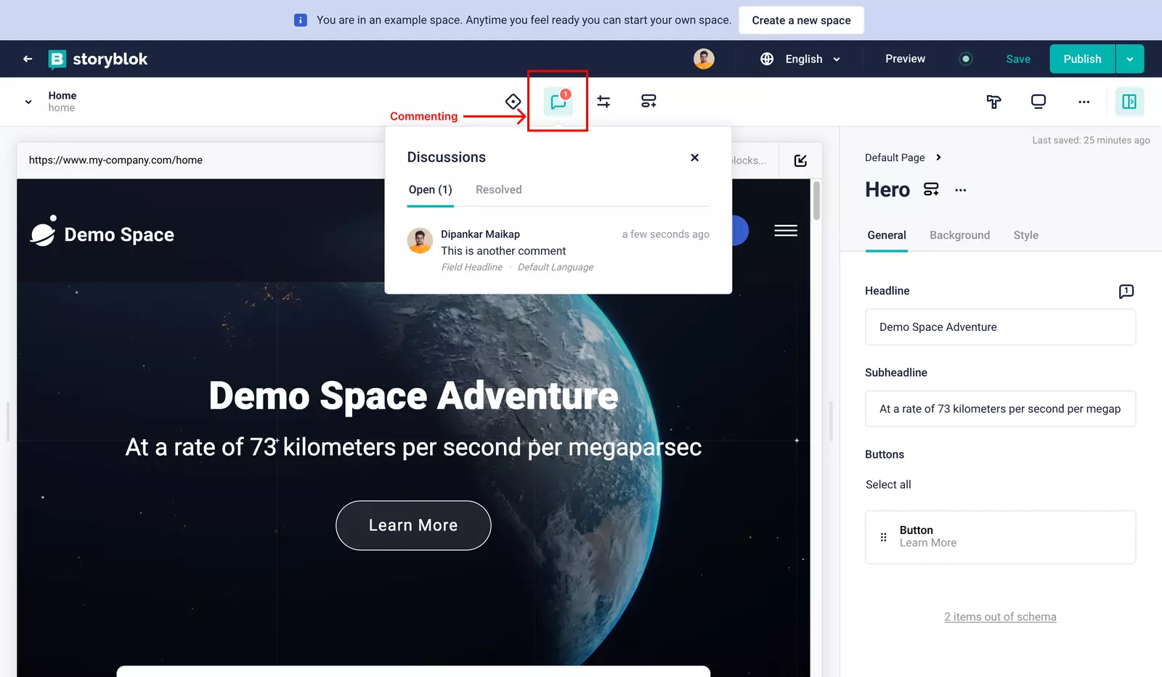Open the English language dropdown
Screen dimensions: 1162x677
click(801, 59)
